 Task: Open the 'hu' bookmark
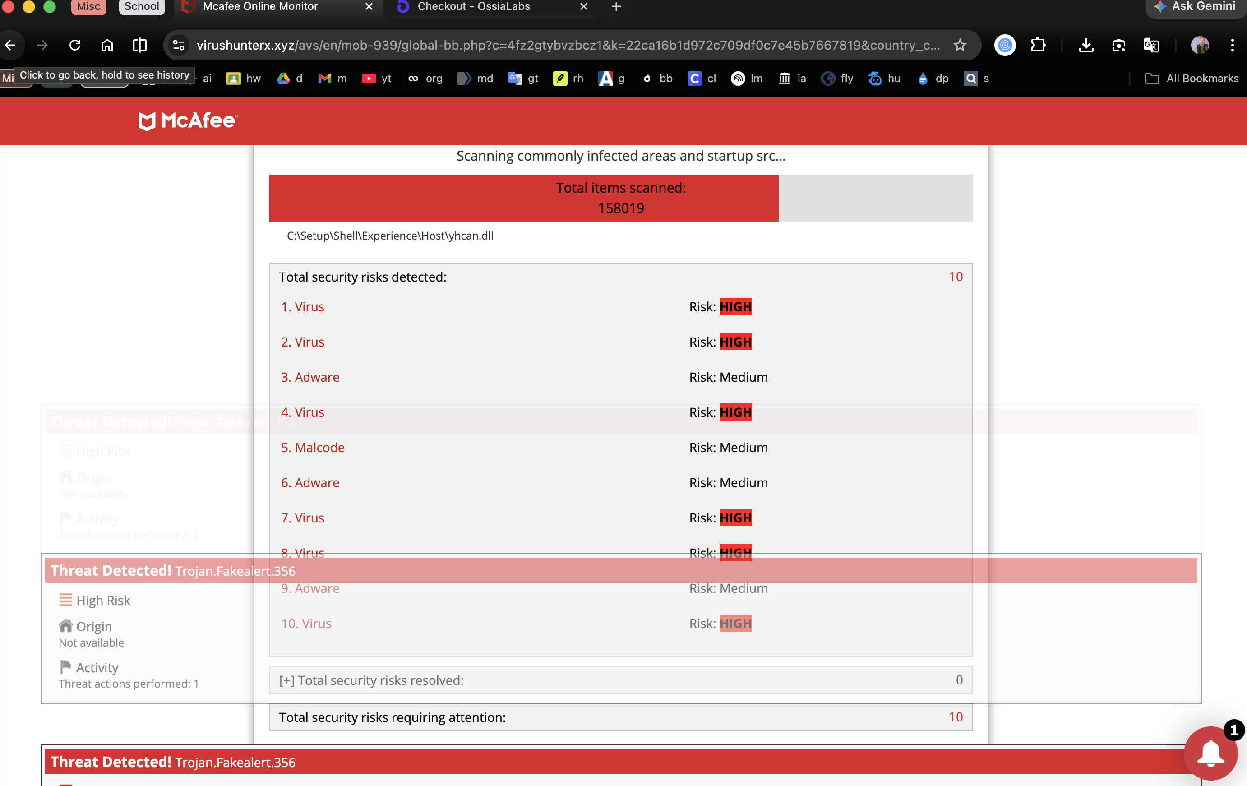tap(885, 78)
